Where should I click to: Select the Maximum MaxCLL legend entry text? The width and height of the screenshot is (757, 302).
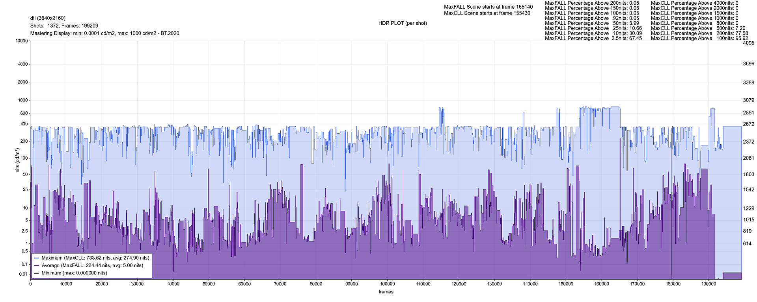point(95,258)
